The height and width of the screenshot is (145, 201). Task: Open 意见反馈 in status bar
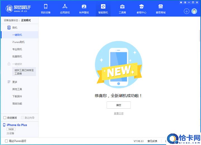click(x=152, y=141)
